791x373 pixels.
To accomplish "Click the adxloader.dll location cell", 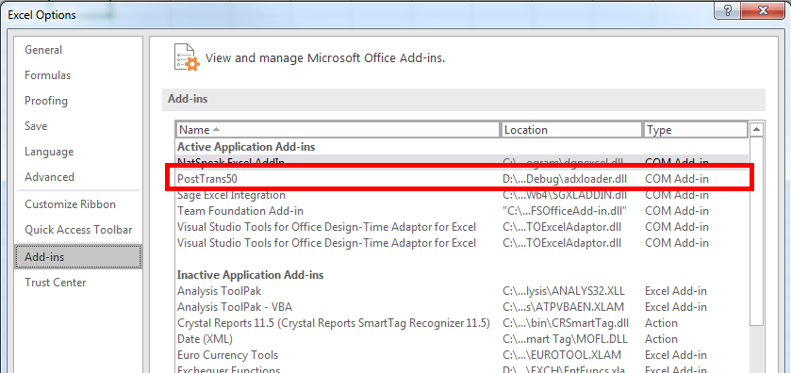I will click(x=565, y=178).
